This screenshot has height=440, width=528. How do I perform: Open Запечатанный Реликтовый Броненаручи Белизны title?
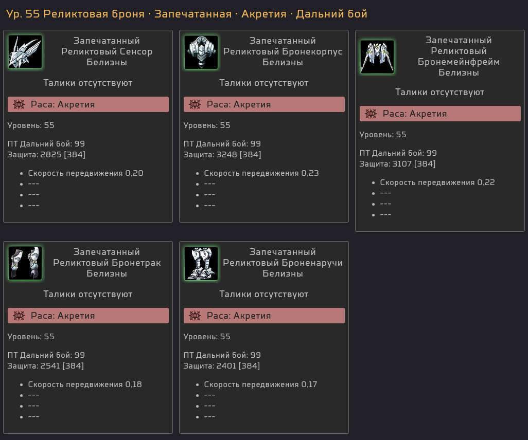[x=283, y=263]
